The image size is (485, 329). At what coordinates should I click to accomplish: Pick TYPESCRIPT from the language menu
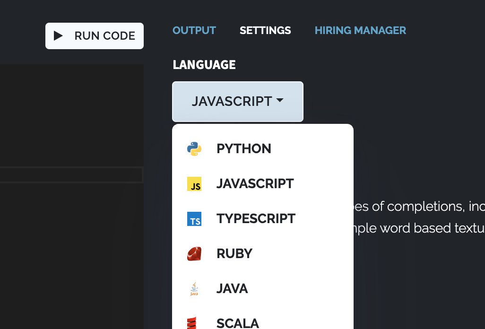[x=256, y=219]
